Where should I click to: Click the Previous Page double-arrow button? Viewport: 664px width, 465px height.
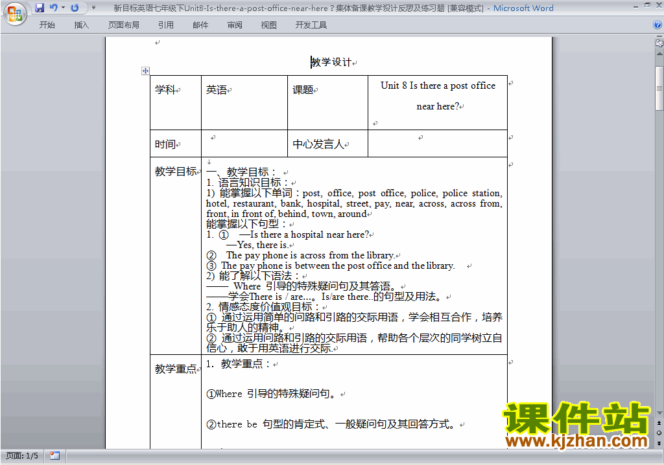point(659,423)
